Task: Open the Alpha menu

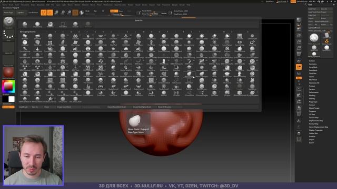Action: pyautogui.click(x=4, y=5)
